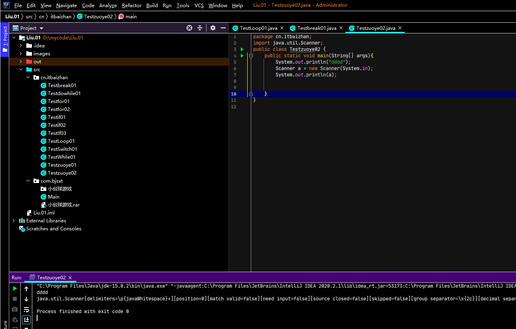Screen dimensions: 516x329
Task: Open the Analyze menu
Action: (x=108, y=5)
